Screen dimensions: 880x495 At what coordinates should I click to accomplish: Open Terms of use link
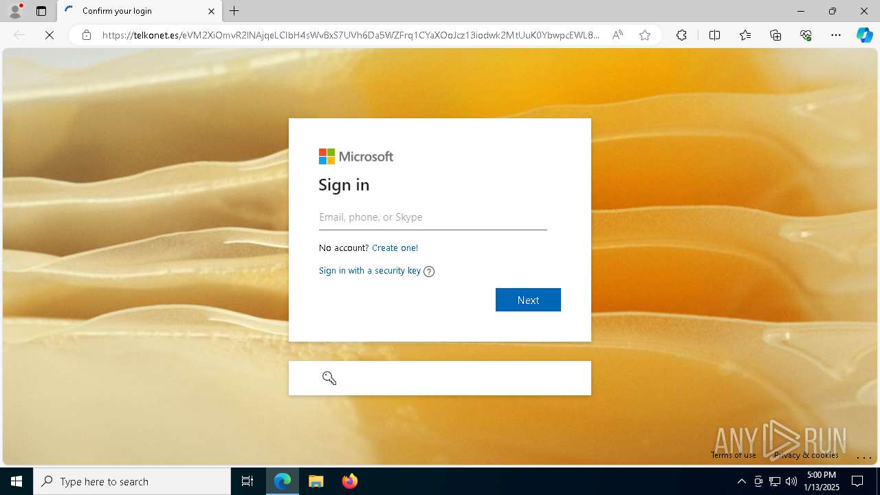pos(734,455)
